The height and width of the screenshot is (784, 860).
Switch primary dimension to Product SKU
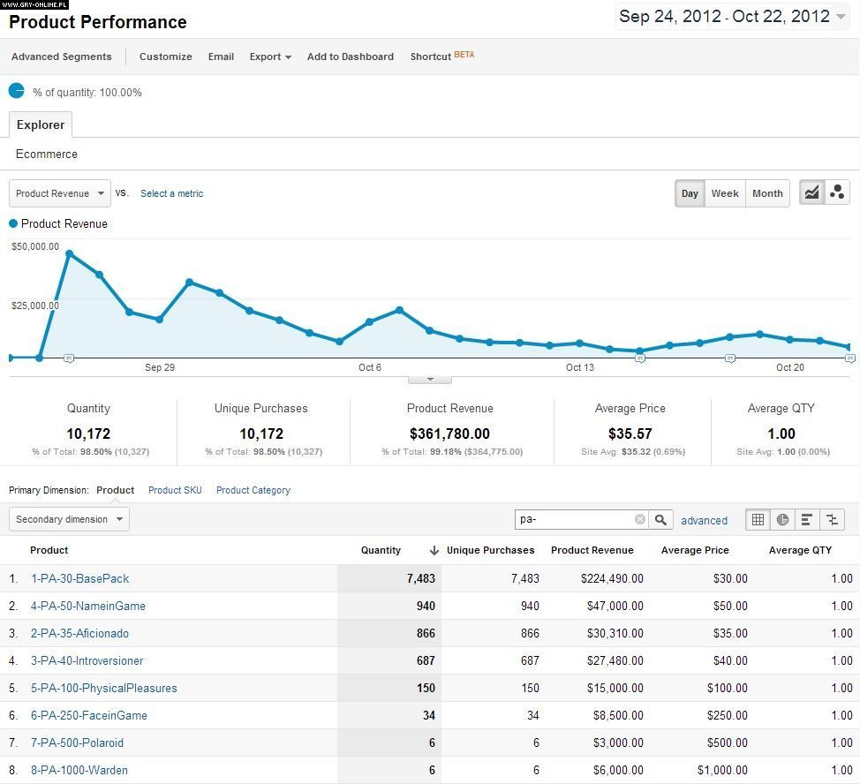[x=175, y=490]
